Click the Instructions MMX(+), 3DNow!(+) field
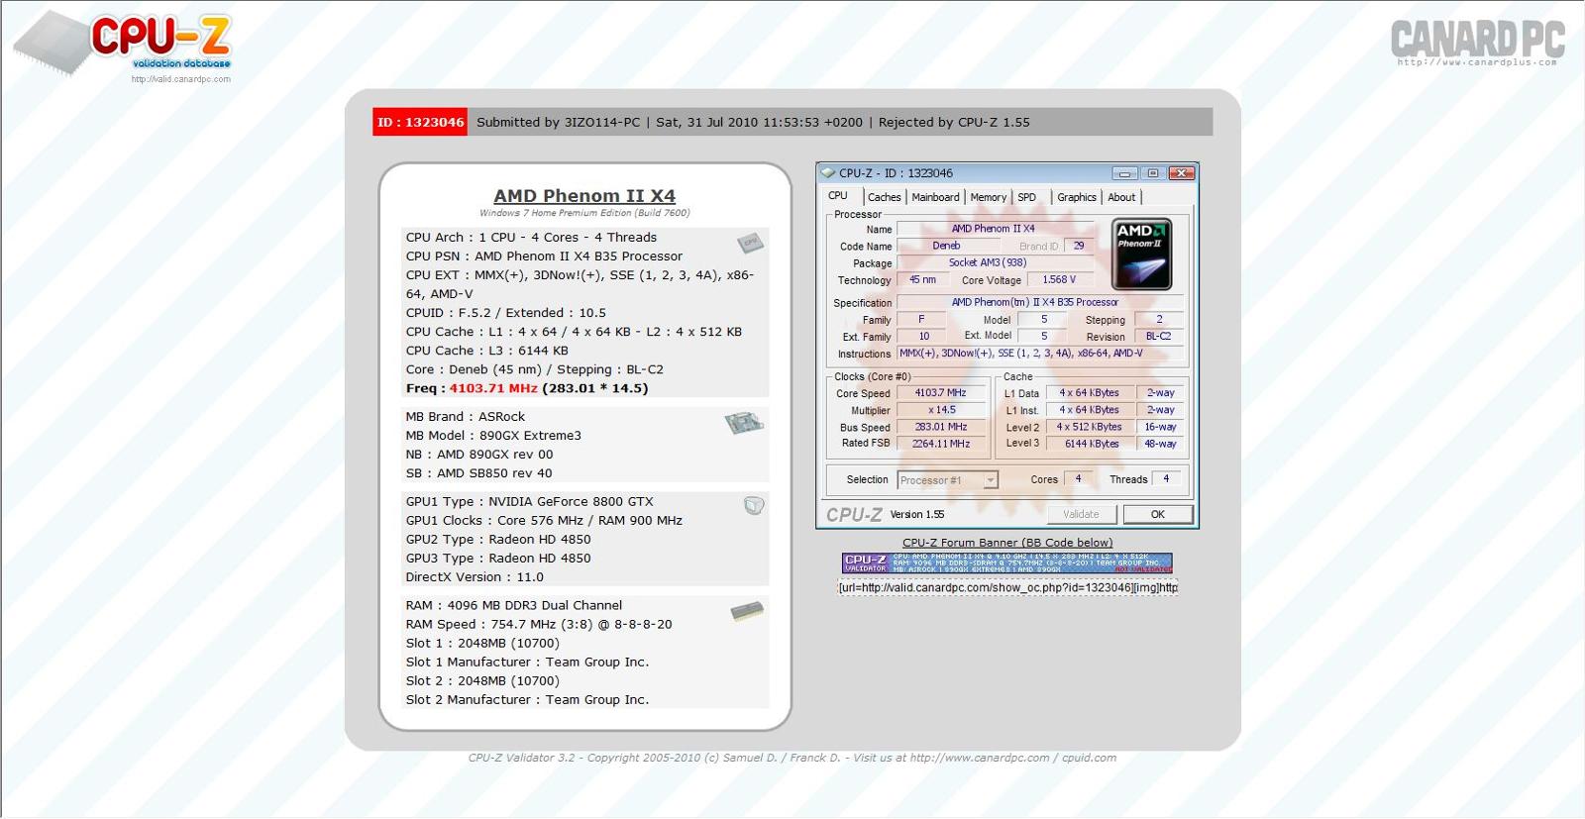The image size is (1585, 819). (x=1040, y=354)
